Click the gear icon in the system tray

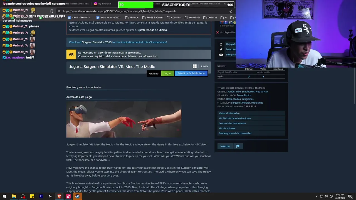331,196
